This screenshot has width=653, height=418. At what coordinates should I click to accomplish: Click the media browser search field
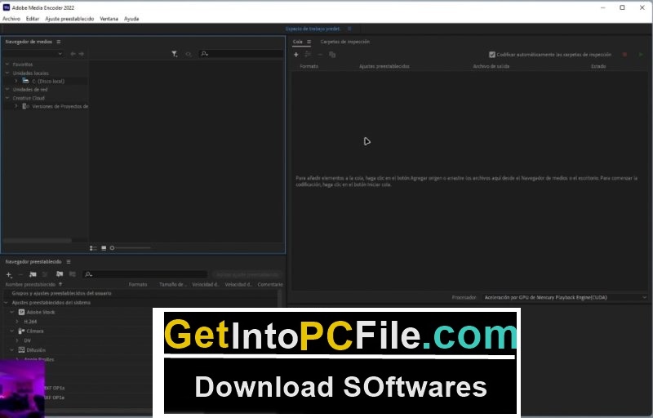pyautogui.click(x=241, y=54)
